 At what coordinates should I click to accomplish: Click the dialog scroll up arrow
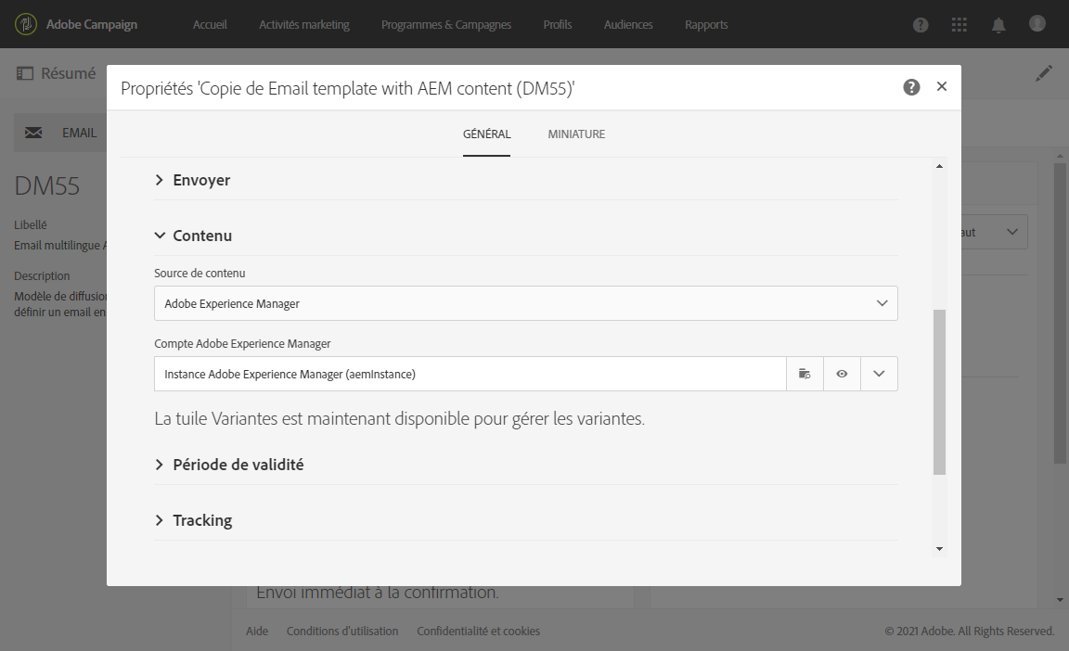click(x=939, y=166)
